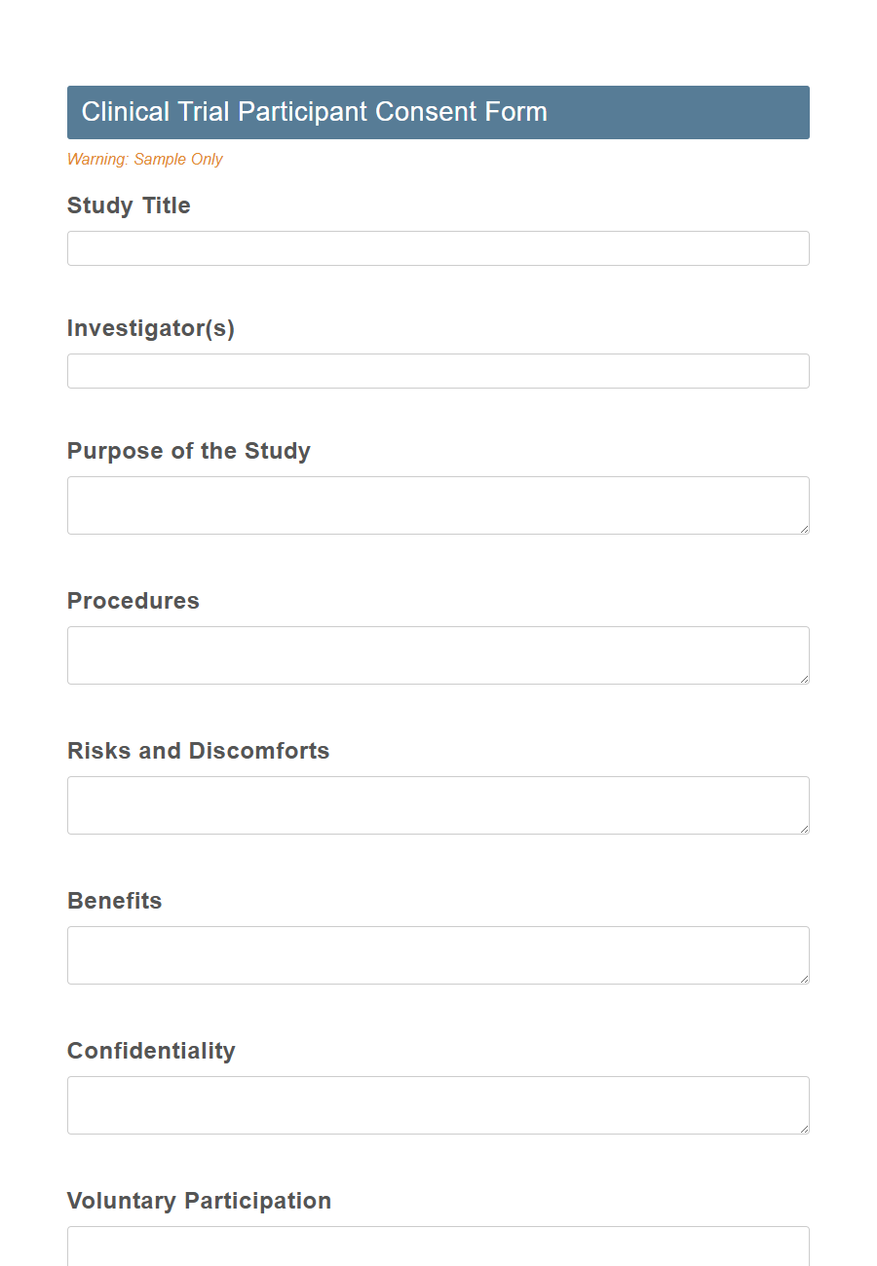Click the Investigator(s) label
This screenshot has height=1266, width=877.
[x=151, y=328]
